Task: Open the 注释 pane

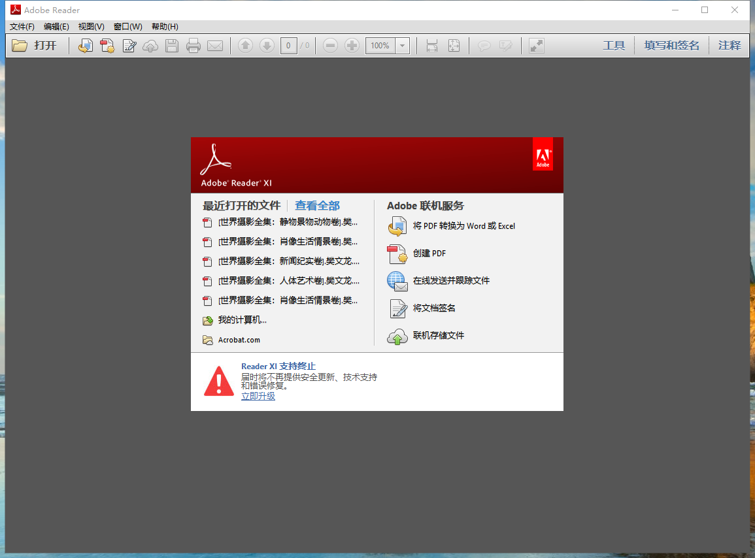Action: (730, 46)
